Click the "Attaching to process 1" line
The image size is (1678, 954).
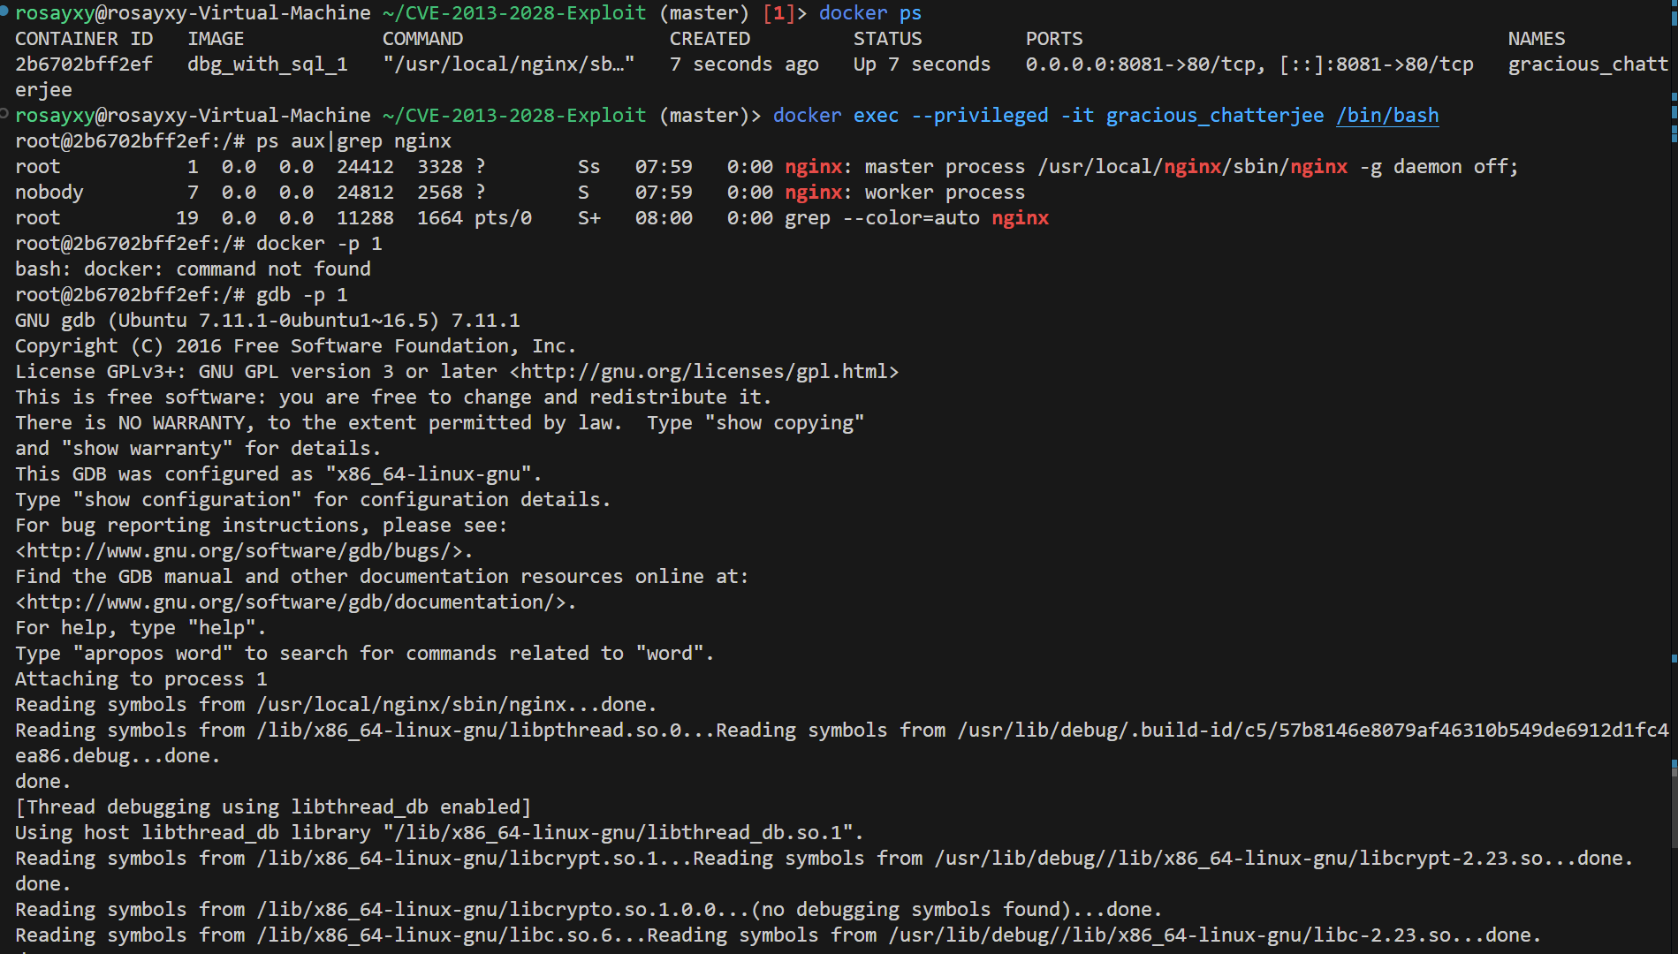[141, 679]
